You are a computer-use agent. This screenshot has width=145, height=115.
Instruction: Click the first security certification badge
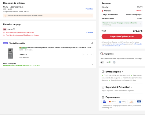click(x=102, y=62)
